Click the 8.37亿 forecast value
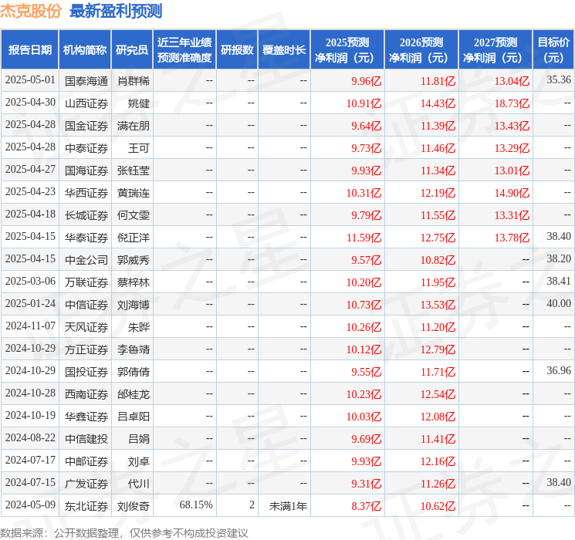The image size is (575, 540). (367, 506)
